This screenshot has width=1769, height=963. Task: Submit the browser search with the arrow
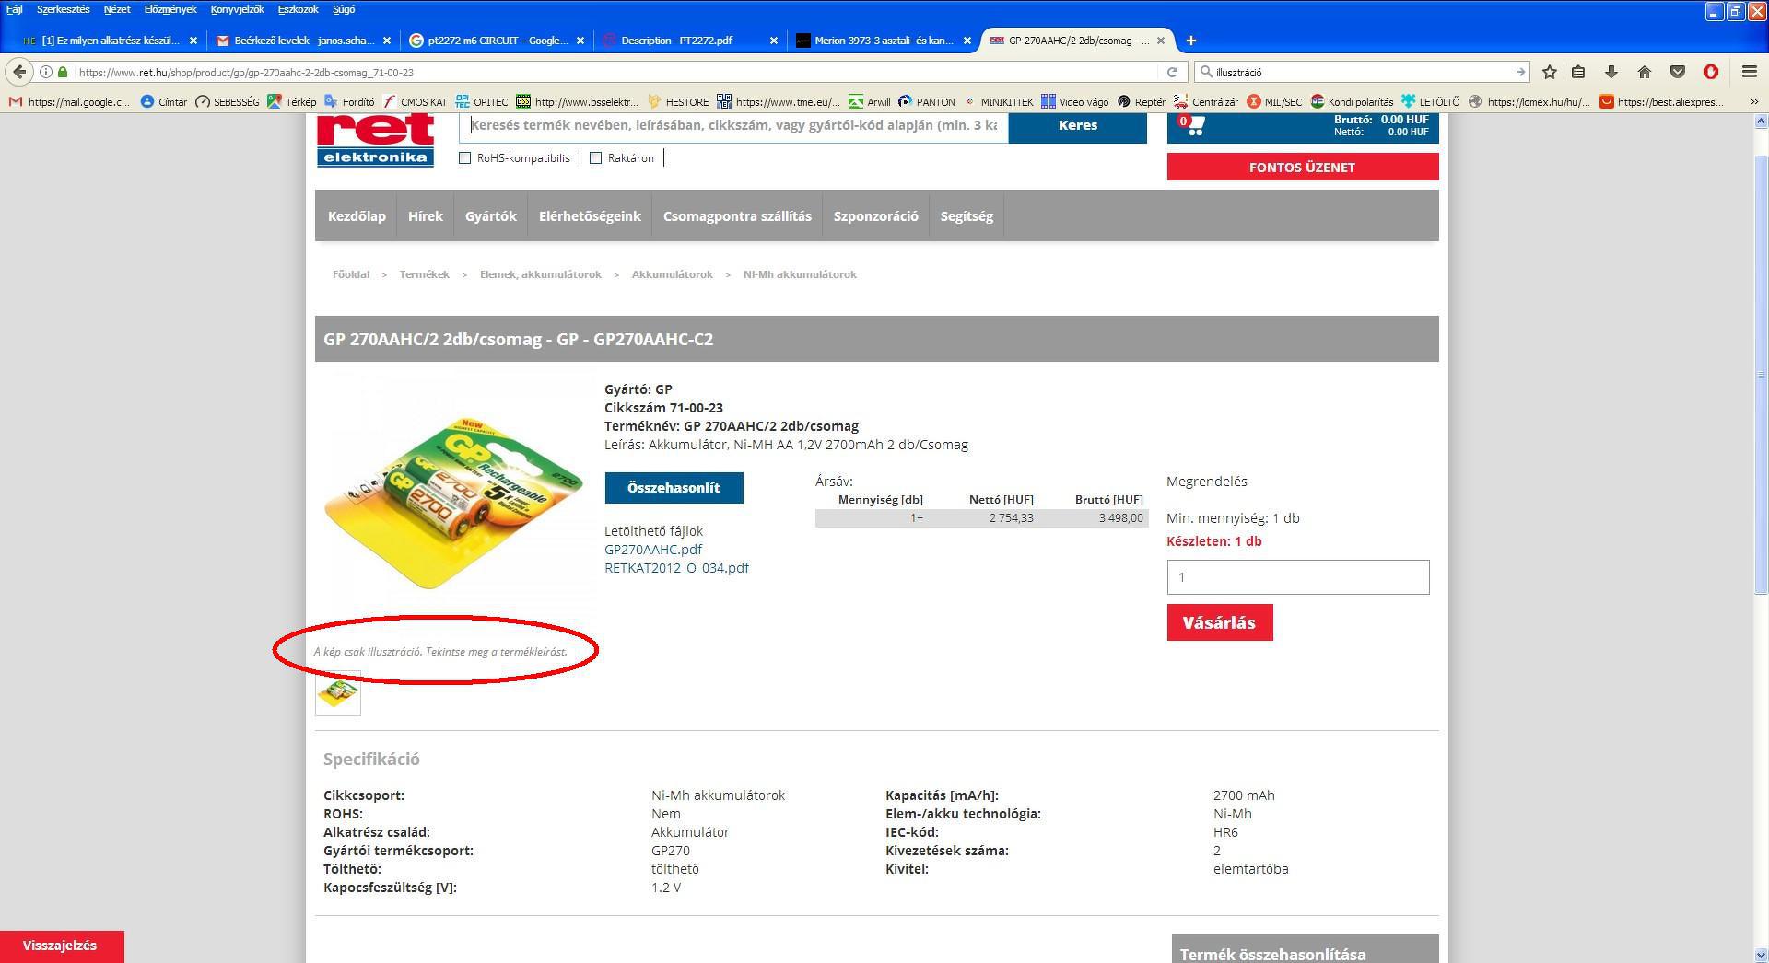pyautogui.click(x=1520, y=72)
